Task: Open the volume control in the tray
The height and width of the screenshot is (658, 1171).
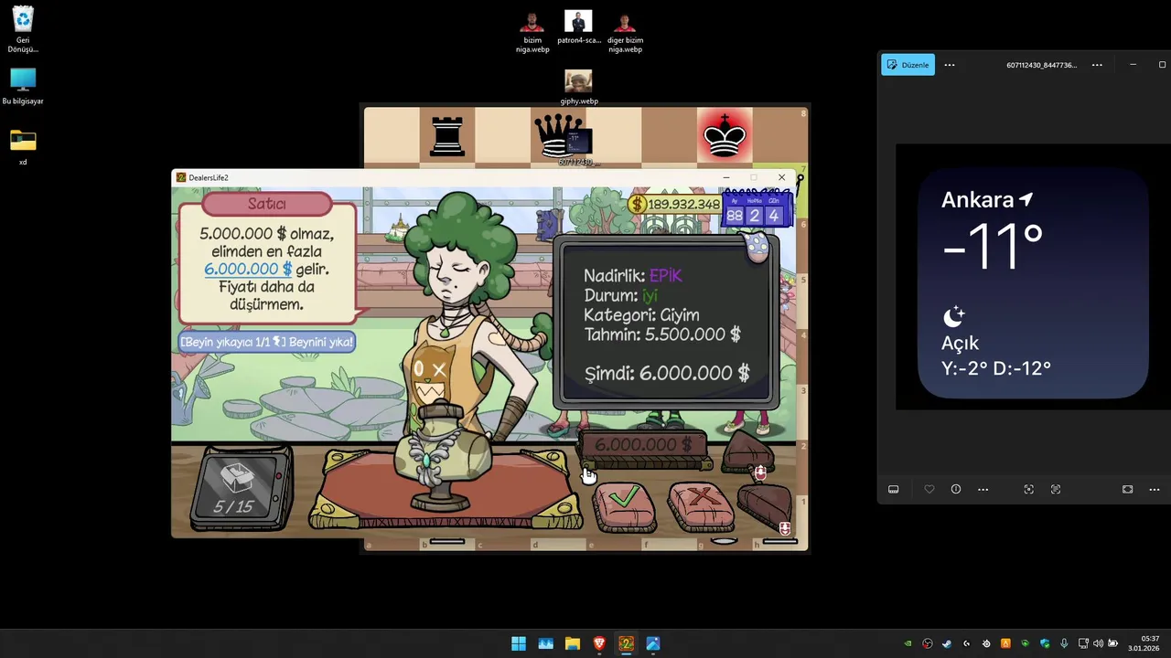Action: (1098, 643)
